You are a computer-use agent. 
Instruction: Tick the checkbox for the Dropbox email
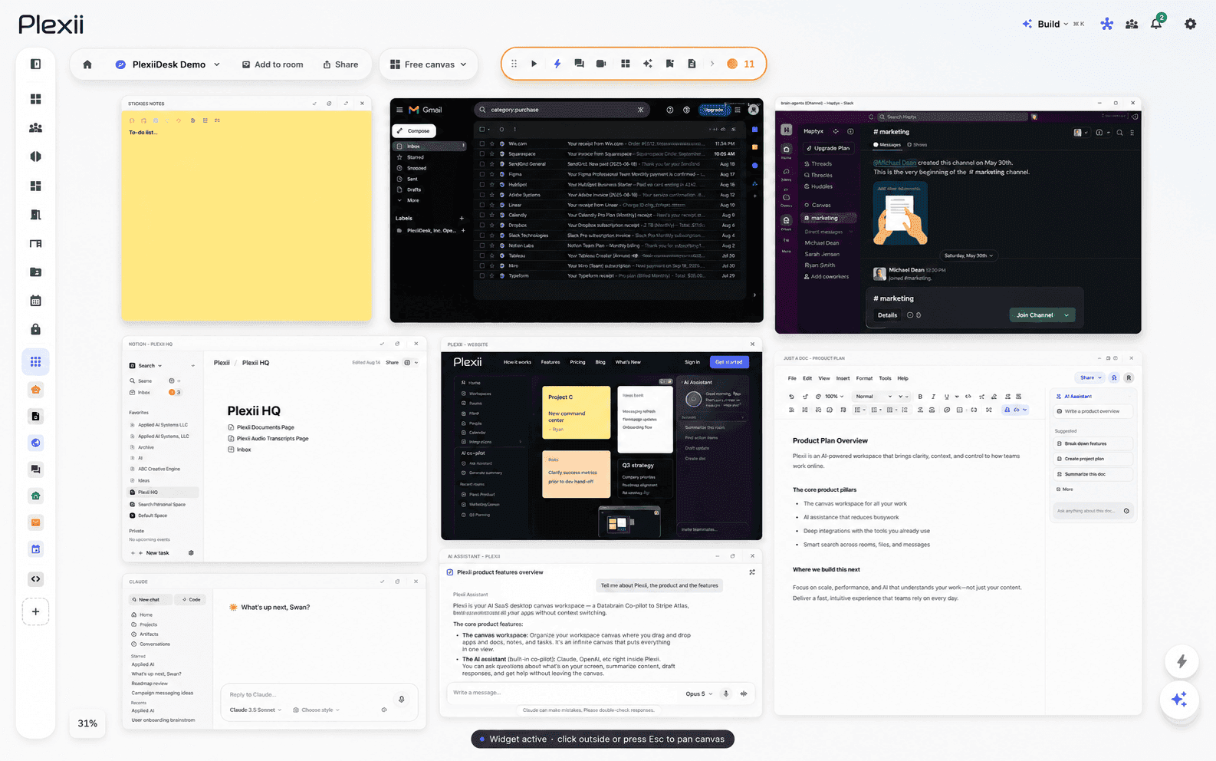pyautogui.click(x=482, y=225)
